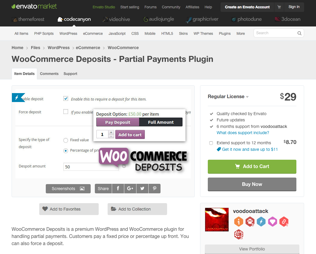The image size is (316, 254).
Task: Click the Envato Market logo
Action: (x=34, y=7)
